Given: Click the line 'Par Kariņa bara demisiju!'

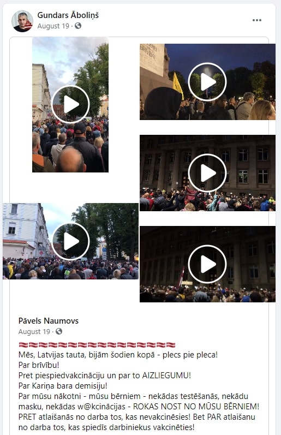Looking at the screenshot, I should click(63, 386).
